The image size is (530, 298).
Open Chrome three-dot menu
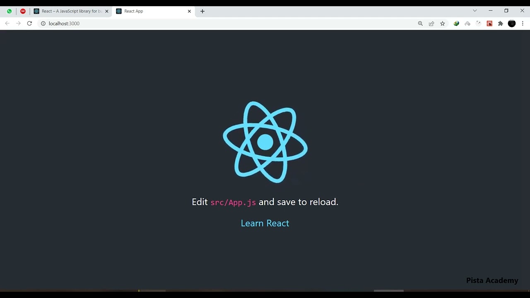pyautogui.click(x=523, y=24)
